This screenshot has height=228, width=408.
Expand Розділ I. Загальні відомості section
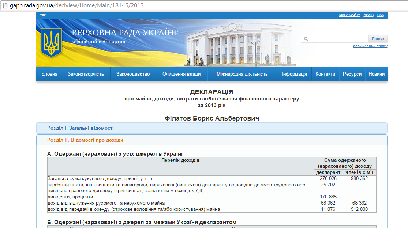tap(81, 128)
